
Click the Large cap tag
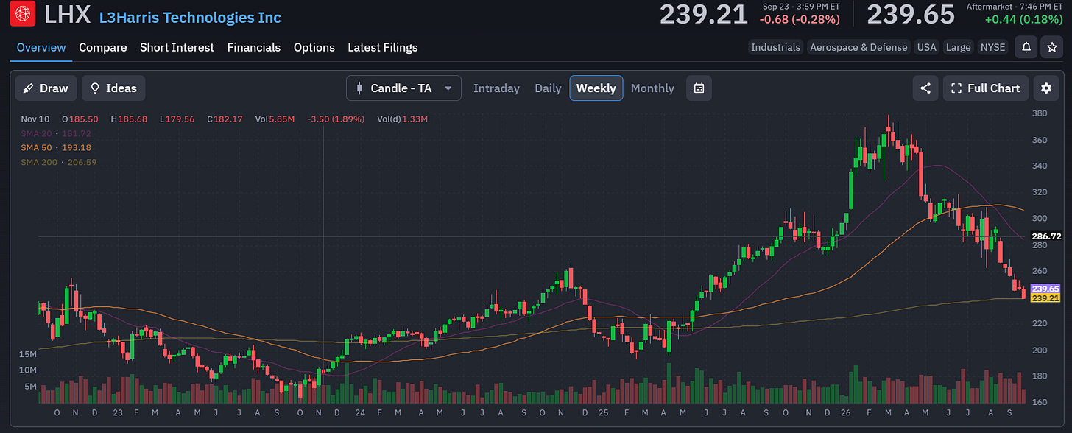tap(958, 47)
